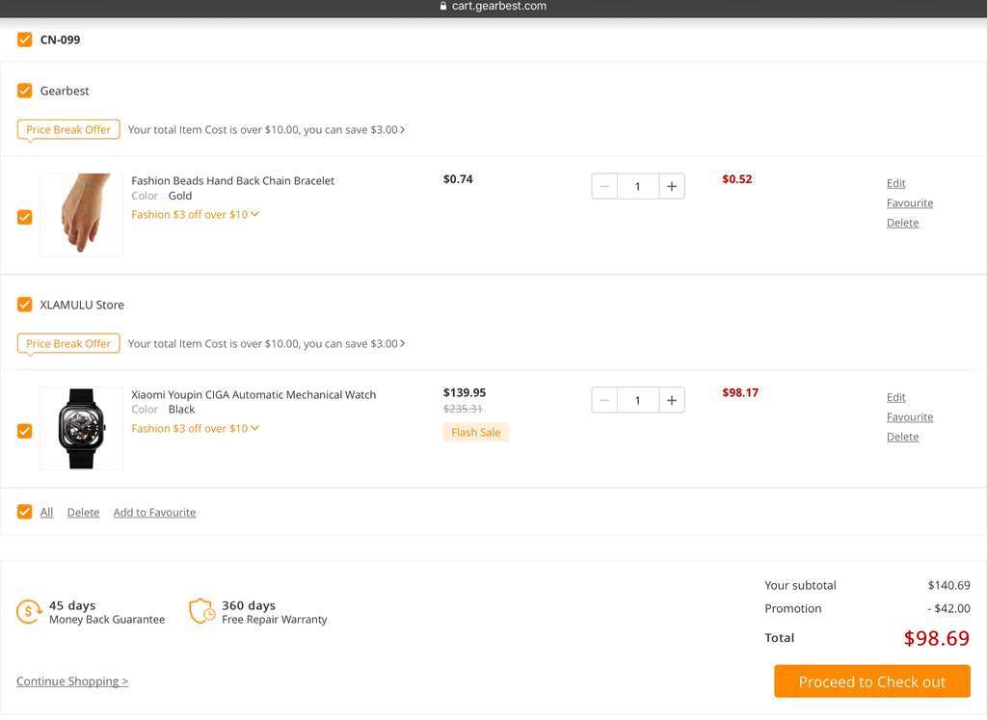
Task: Uncheck the CN-099 warehouse checkbox
Action: pos(25,40)
